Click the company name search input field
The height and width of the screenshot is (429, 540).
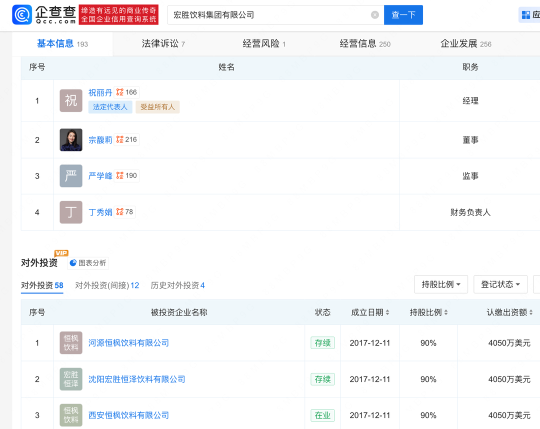[x=270, y=15]
